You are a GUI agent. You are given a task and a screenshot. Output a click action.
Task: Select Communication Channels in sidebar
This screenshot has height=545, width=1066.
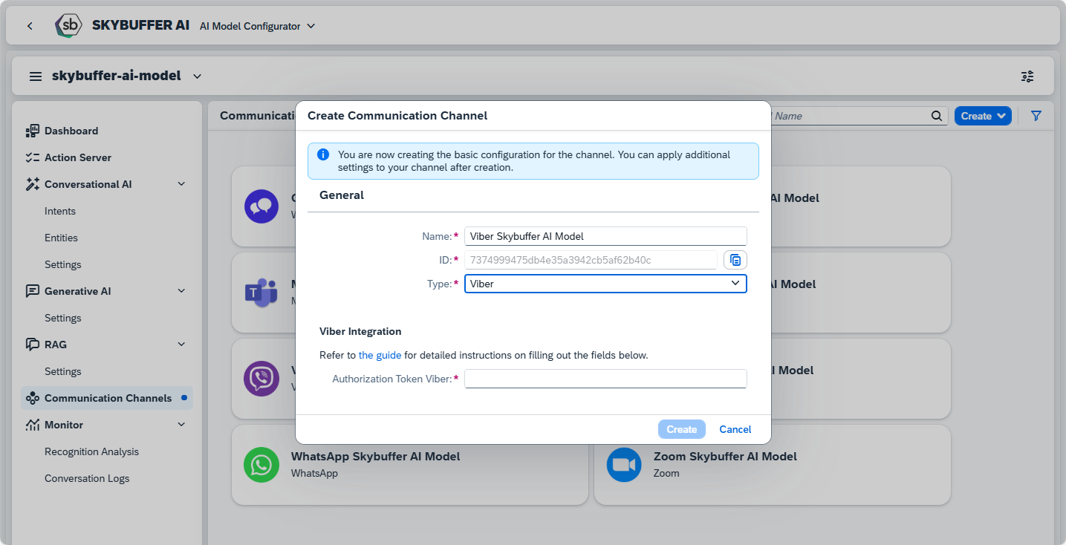[x=107, y=398]
